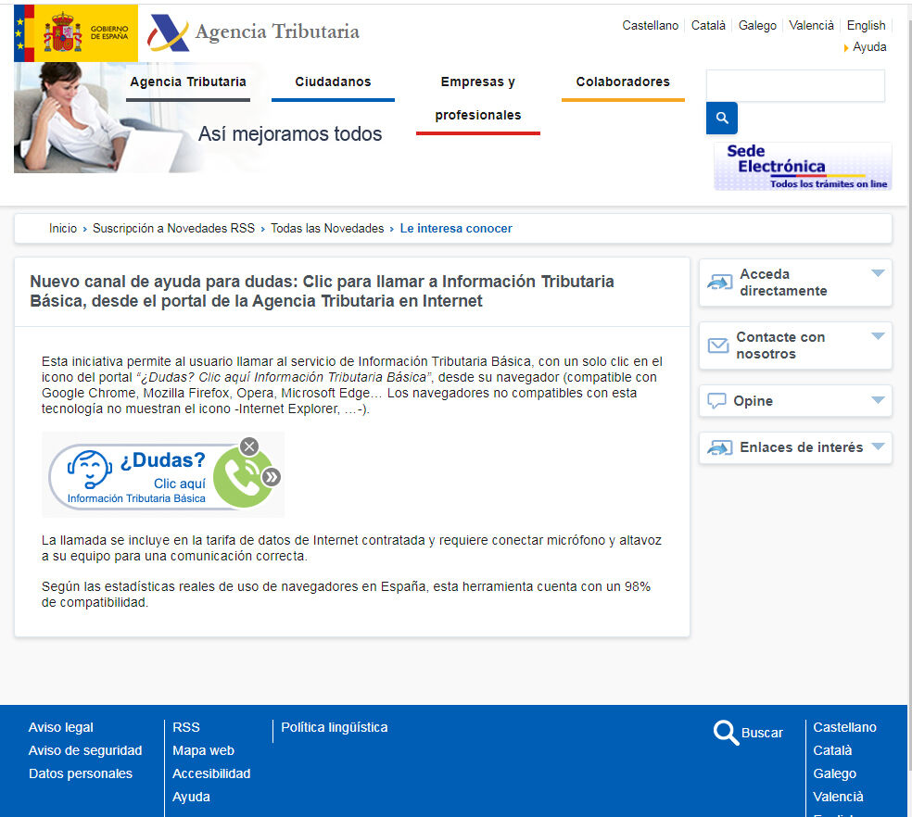The height and width of the screenshot is (817, 912).
Task: Open the Ciudadanos navigation tab
Action: pos(333,82)
